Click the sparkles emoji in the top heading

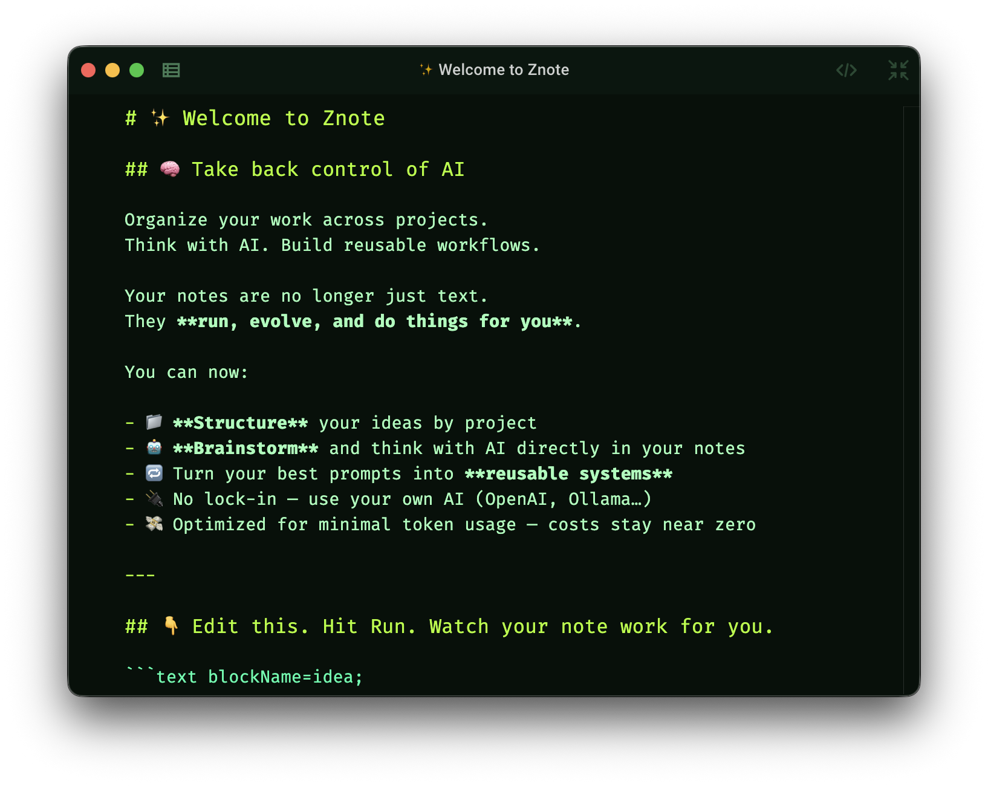point(160,118)
